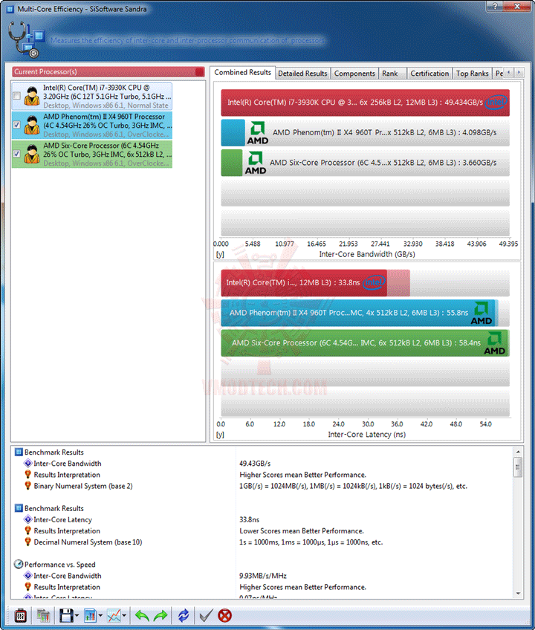
Task: Click the [y] label under bandwidth chart
Action: pos(220,254)
